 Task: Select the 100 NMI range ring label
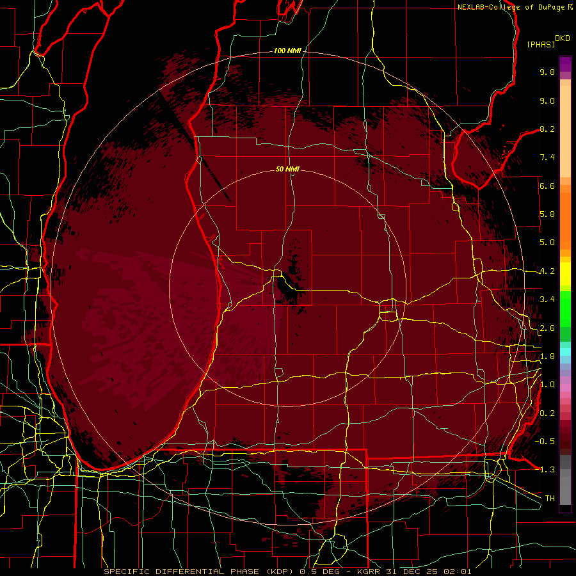tap(287, 51)
